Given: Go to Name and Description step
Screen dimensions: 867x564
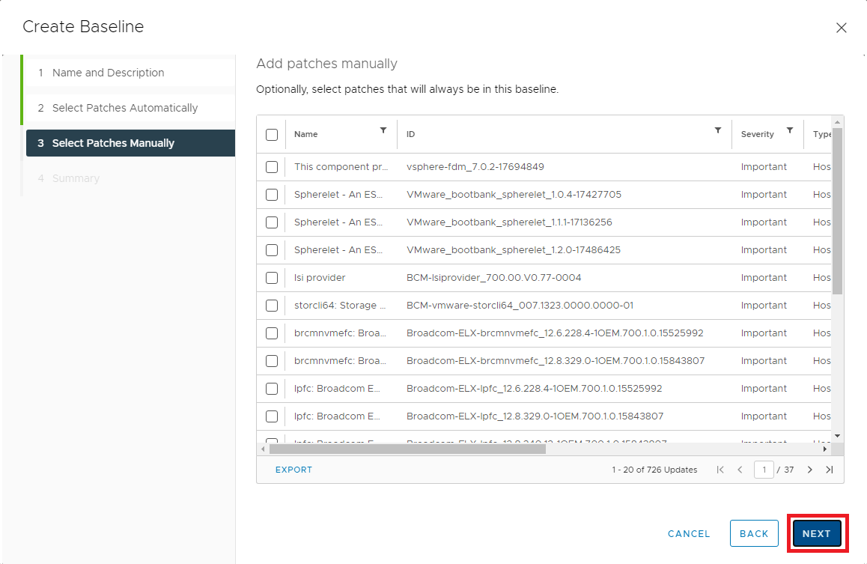Looking at the screenshot, I should tap(108, 73).
